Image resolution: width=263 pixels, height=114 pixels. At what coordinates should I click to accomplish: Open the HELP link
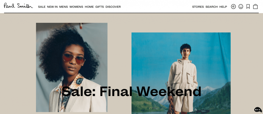click(x=223, y=7)
